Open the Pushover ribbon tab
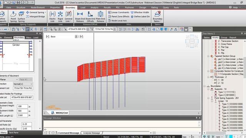This screenshot has width=246, height=138. coord(130,8)
